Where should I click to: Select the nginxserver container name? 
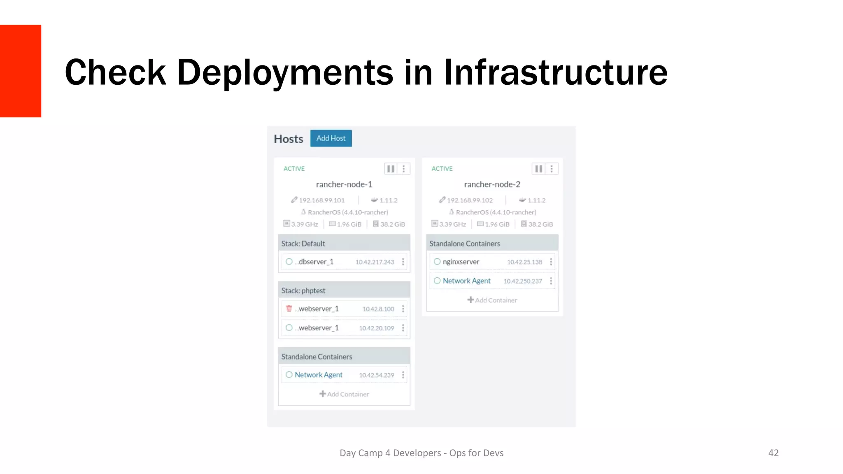coord(461,262)
